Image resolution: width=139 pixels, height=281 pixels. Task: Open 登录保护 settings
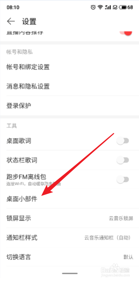click(69, 106)
